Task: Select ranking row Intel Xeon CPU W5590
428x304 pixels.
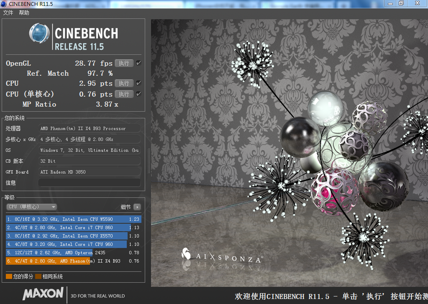Action: [x=73, y=219]
